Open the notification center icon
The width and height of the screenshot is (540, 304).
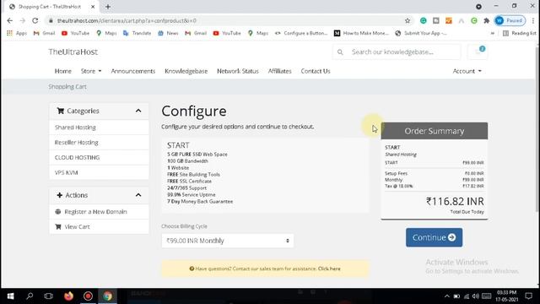click(529, 296)
